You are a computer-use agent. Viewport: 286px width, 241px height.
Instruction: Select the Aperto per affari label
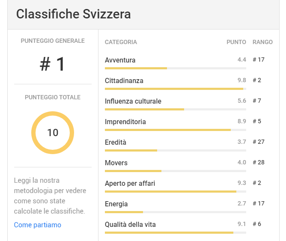click(x=130, y=183)
